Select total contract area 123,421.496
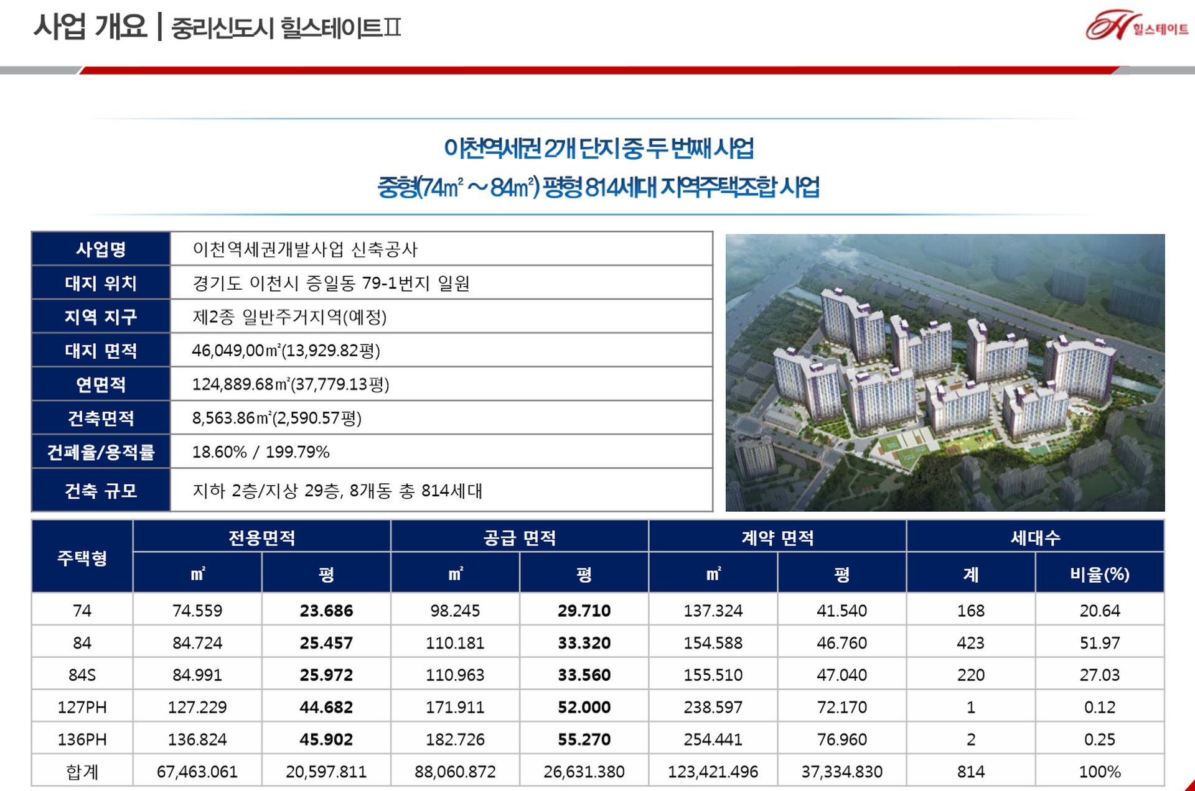The height and width of the screenshot is (791, 1195). (x=713, y=772)
